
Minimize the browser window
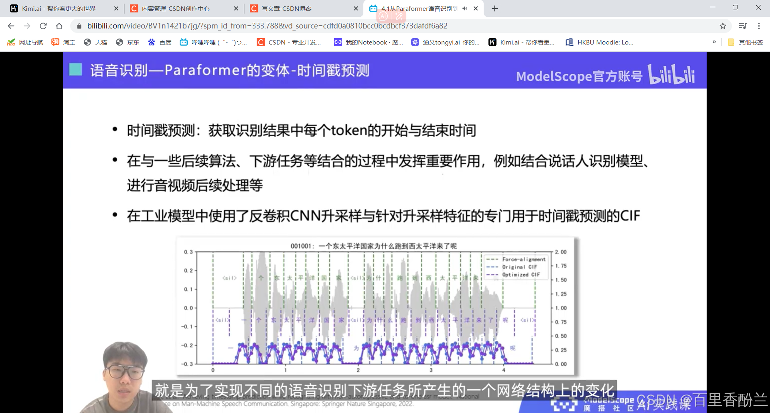(713, 8)
